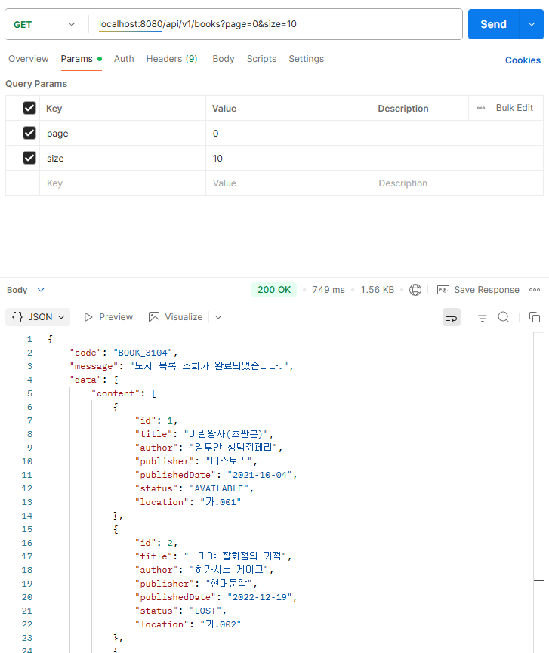Uncheck the page parameter checkbox
Image resolution: width=549 pixels, height=653 pixels.
[29, 133]
